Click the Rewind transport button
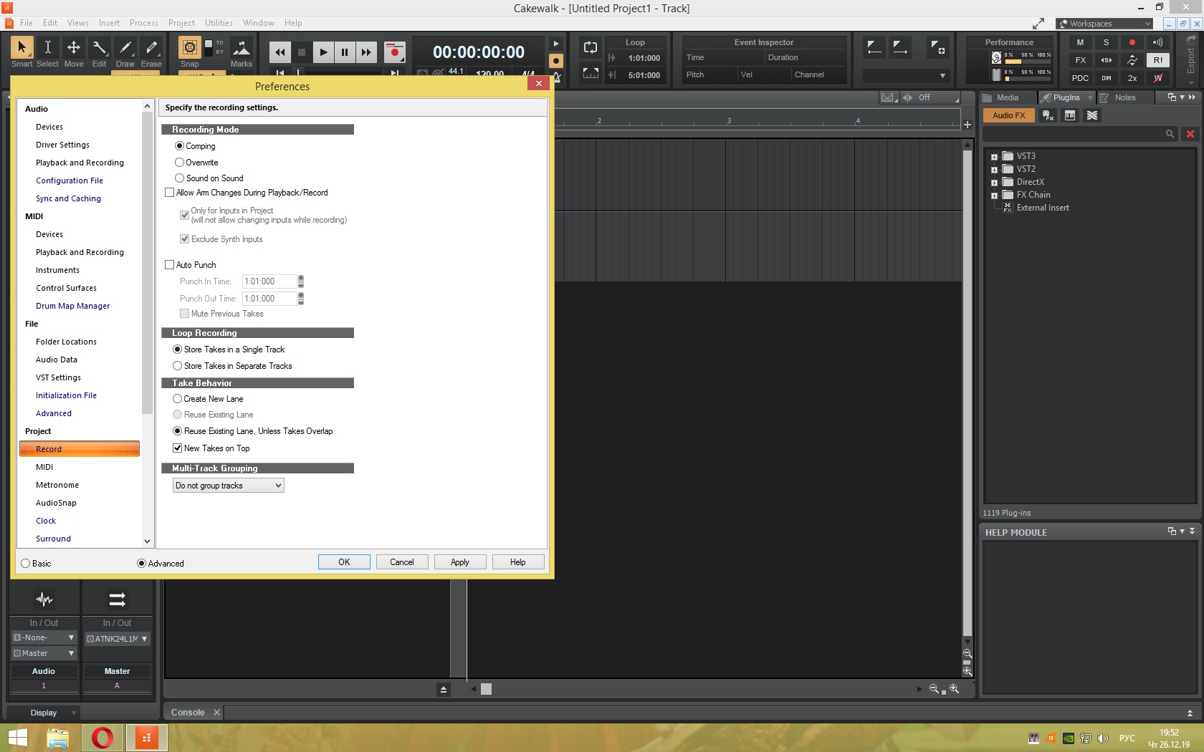This screenshot has height=752, width=1204. 280,52
